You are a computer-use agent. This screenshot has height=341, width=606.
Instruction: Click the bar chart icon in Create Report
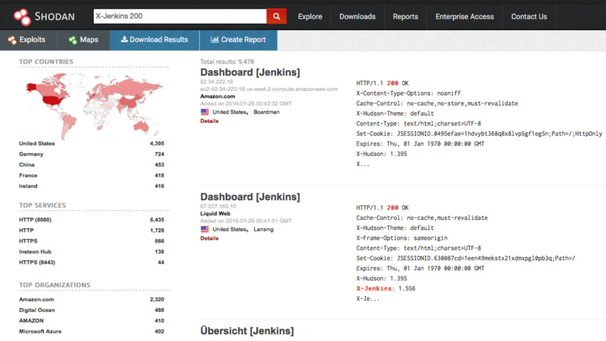(214, 40)
